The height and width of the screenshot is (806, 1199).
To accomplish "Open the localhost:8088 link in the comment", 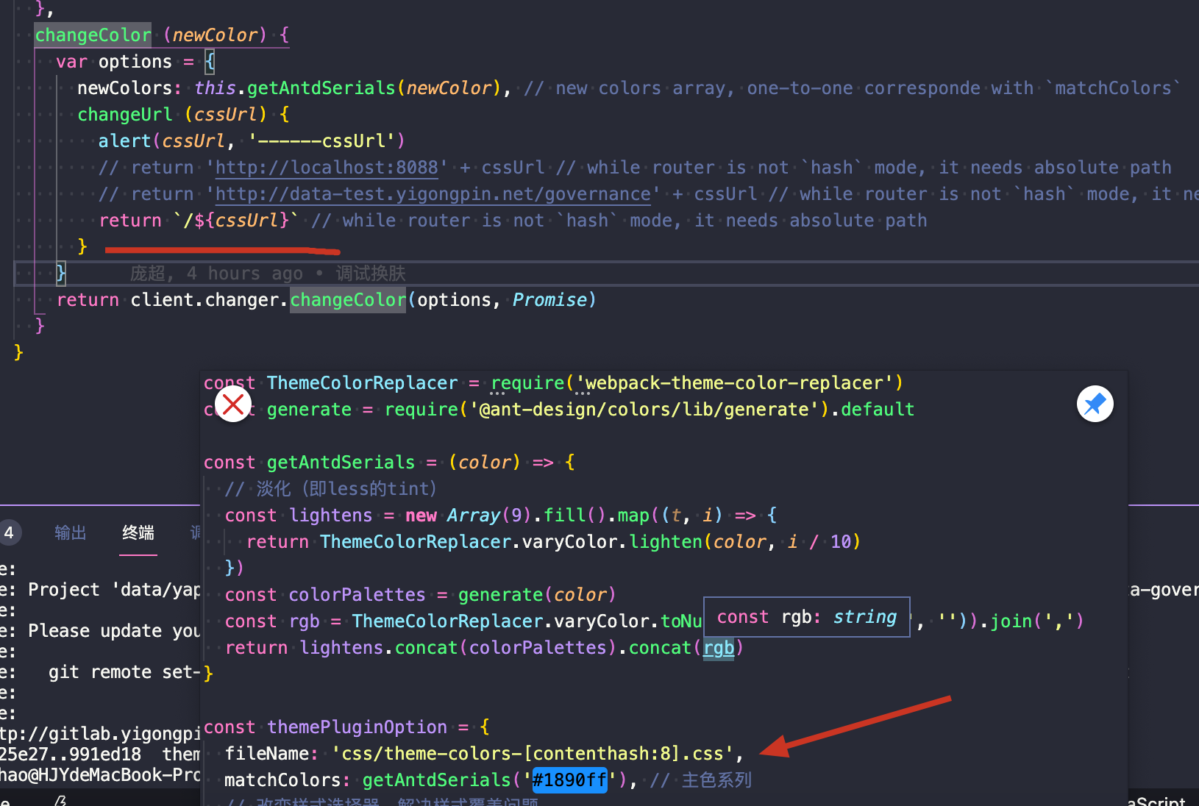I will pos(326,167).
